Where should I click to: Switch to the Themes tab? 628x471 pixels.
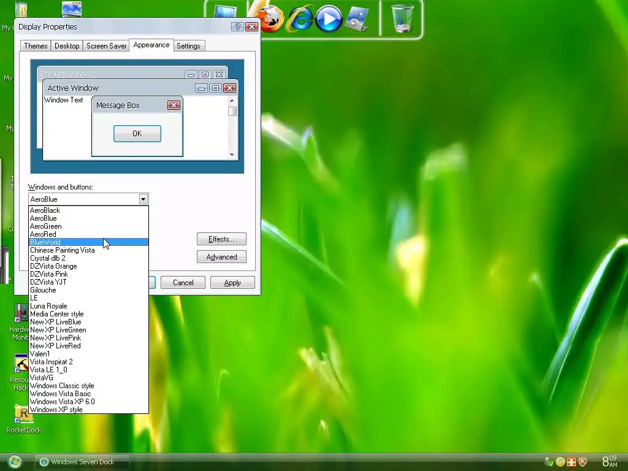click(x=36, y=45)
